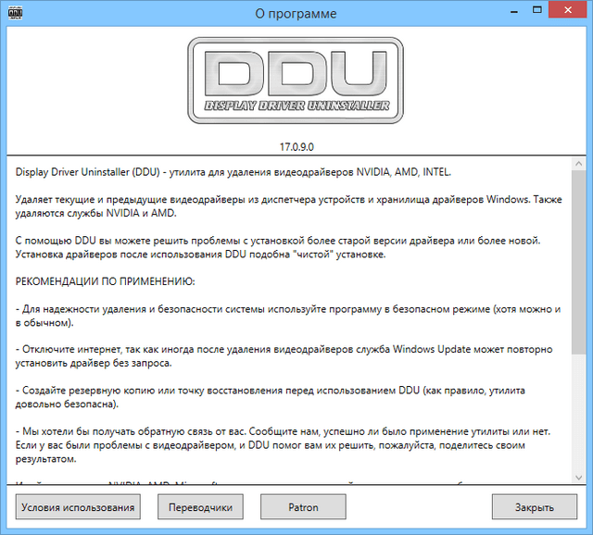
Task: Click the DDU app icon in title bar
Action: pyautogui.click(x=16, y=13)
